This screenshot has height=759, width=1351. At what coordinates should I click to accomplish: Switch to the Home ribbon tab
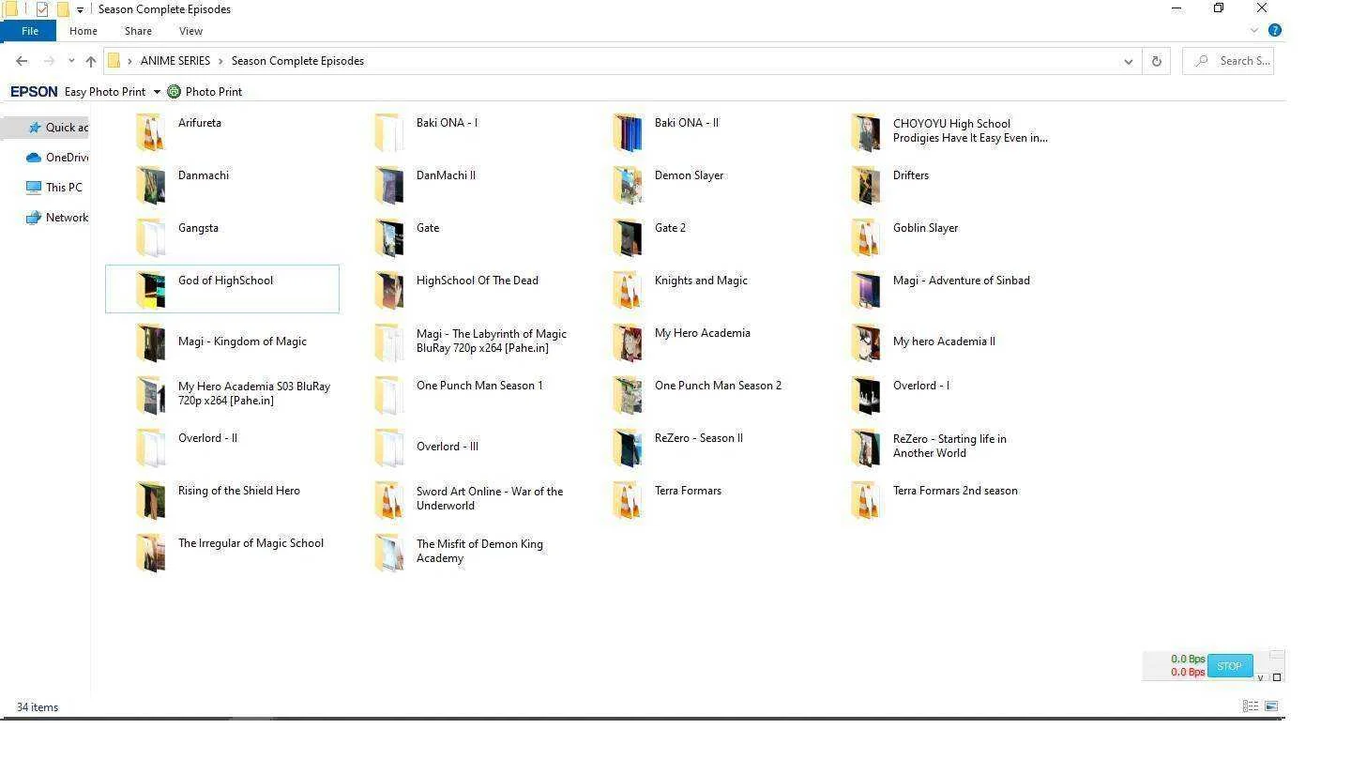(x=83, y=31)
